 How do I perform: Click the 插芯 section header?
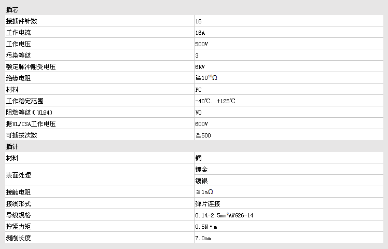tap(13, 9)
